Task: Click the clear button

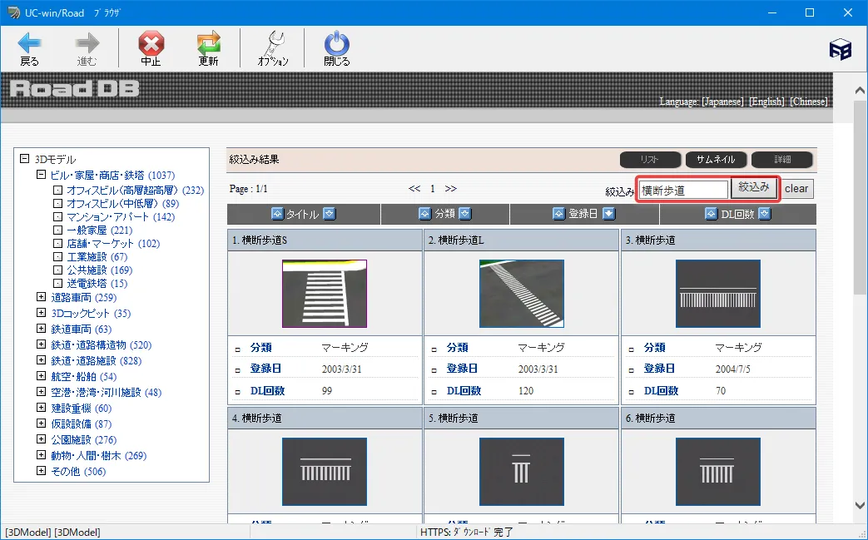Action: pos(796,189)
